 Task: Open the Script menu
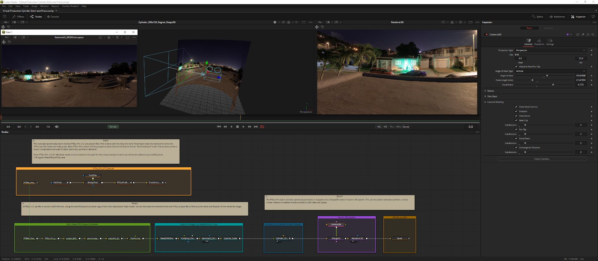pyautogui.click(x=34, y=6)
